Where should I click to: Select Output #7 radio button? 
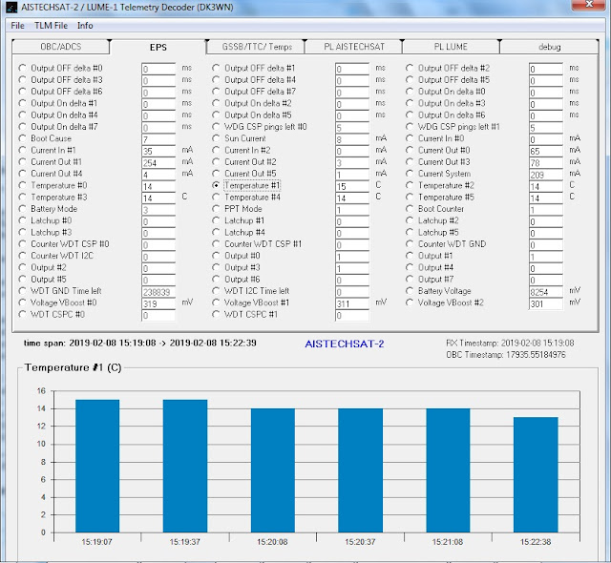[410, 280]
